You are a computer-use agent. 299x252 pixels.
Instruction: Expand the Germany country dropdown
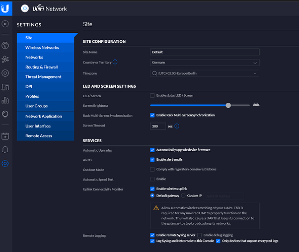[x=204, y=62]
